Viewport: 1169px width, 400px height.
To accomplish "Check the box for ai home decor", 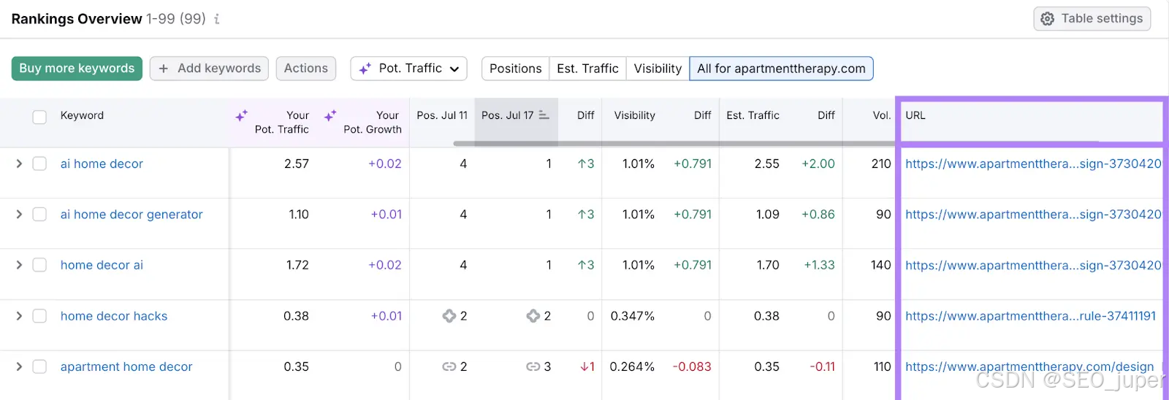I will (39, 164).
